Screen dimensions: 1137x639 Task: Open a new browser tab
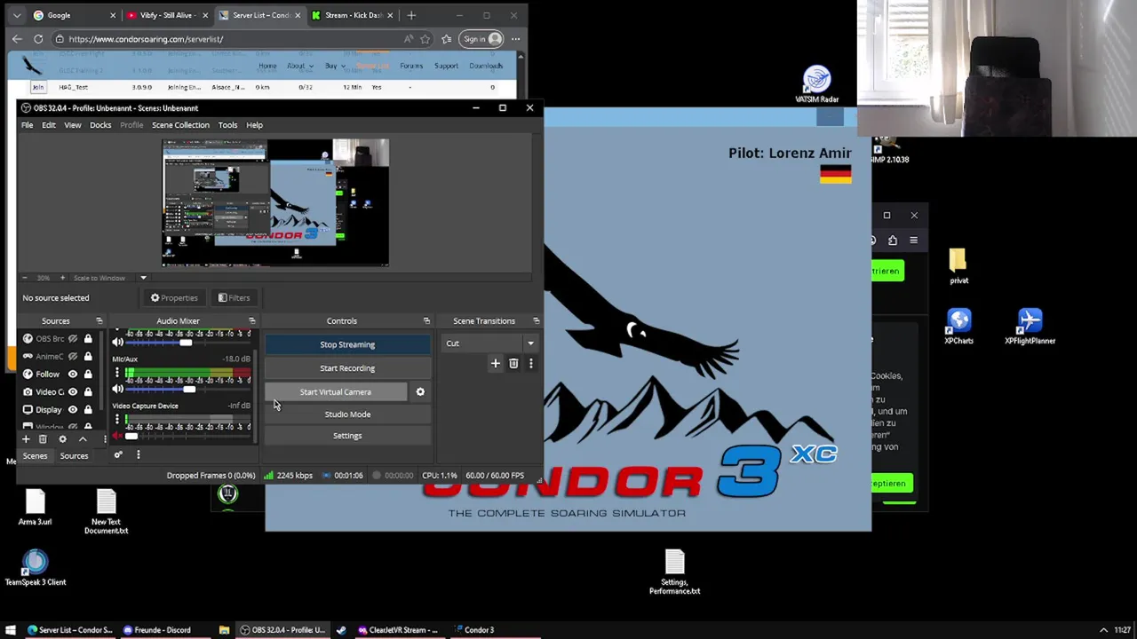pos(411,15)
